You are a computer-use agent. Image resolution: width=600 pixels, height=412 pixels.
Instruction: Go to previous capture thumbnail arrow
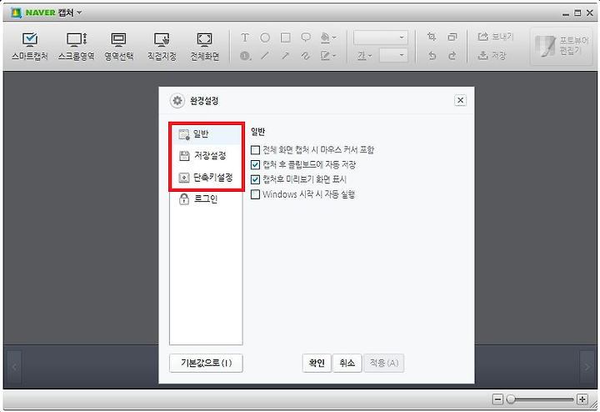click(x=14, y=367)
